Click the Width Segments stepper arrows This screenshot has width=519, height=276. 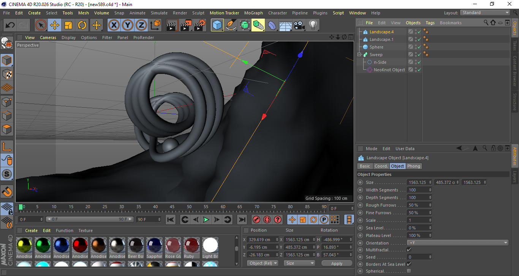pyautogui.click(x=430, y=190)
